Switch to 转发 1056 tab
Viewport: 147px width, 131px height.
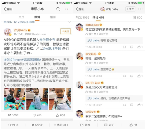pyautogui.click(x=83, y=17)
